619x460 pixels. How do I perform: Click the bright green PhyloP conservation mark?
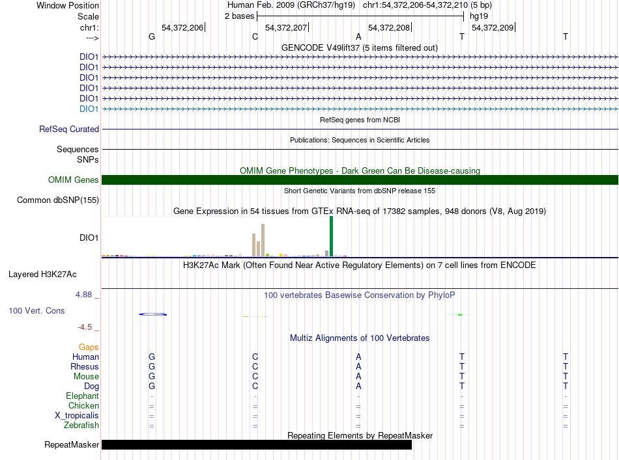pyautogui.click(x=460, y=314)
